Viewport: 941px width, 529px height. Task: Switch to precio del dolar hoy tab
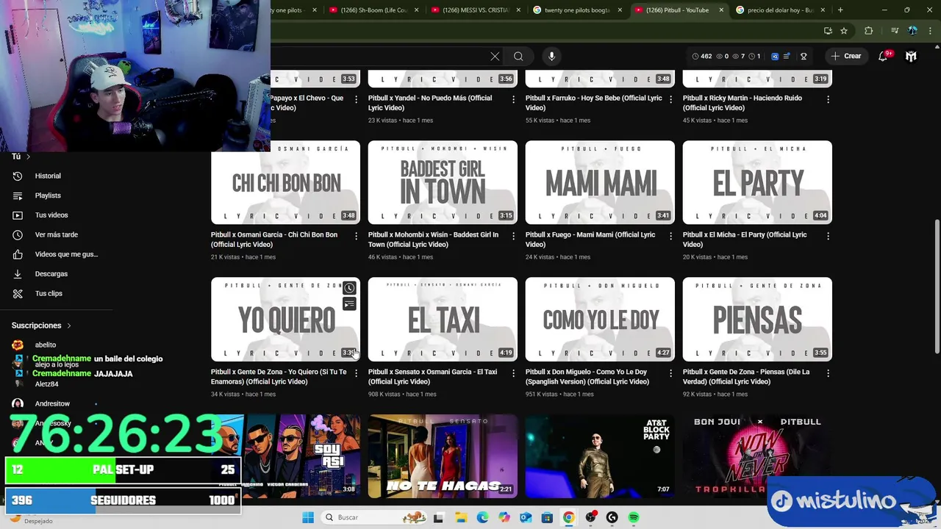[x=780, y=10]
